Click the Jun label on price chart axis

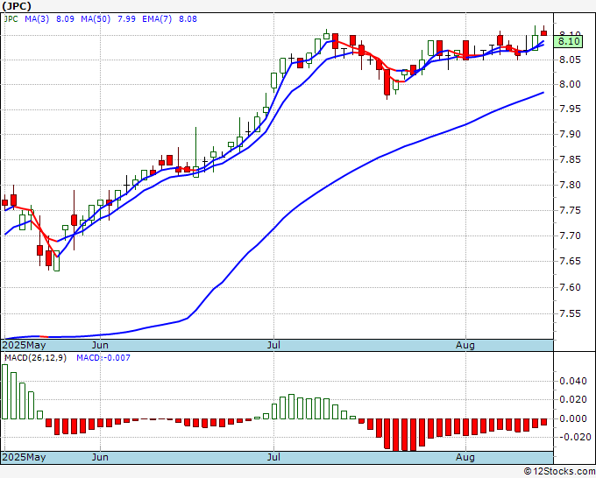coord(100,345)
